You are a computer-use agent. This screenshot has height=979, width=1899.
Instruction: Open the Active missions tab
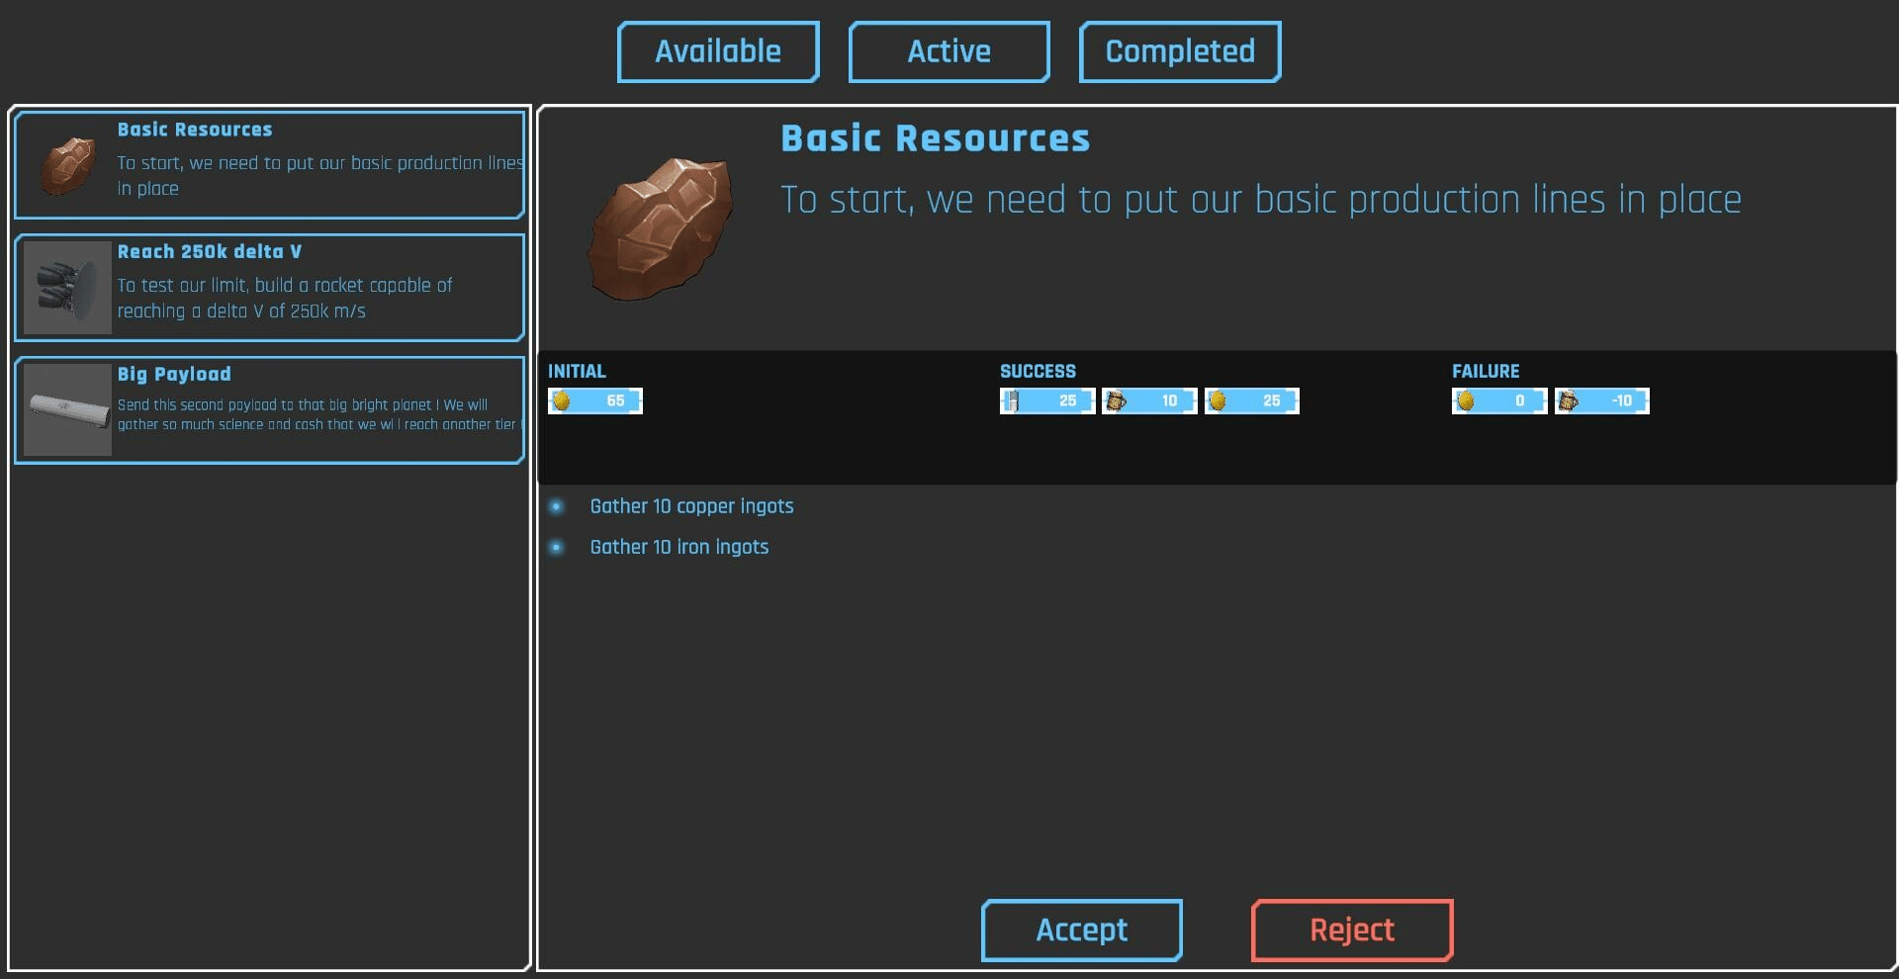pyautogui.click(x=949, y=51)
